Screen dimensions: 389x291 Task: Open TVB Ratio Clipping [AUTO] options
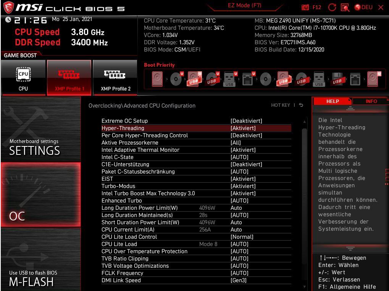pos(196,259)
